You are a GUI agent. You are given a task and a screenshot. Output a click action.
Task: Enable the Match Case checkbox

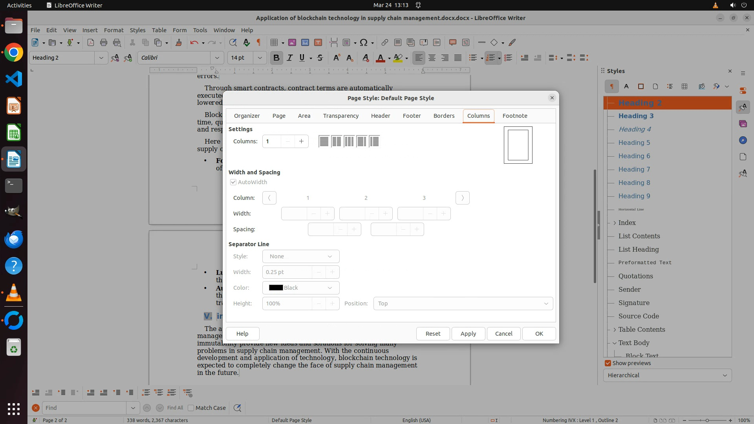pyautogui.click(x=191, y=408)
